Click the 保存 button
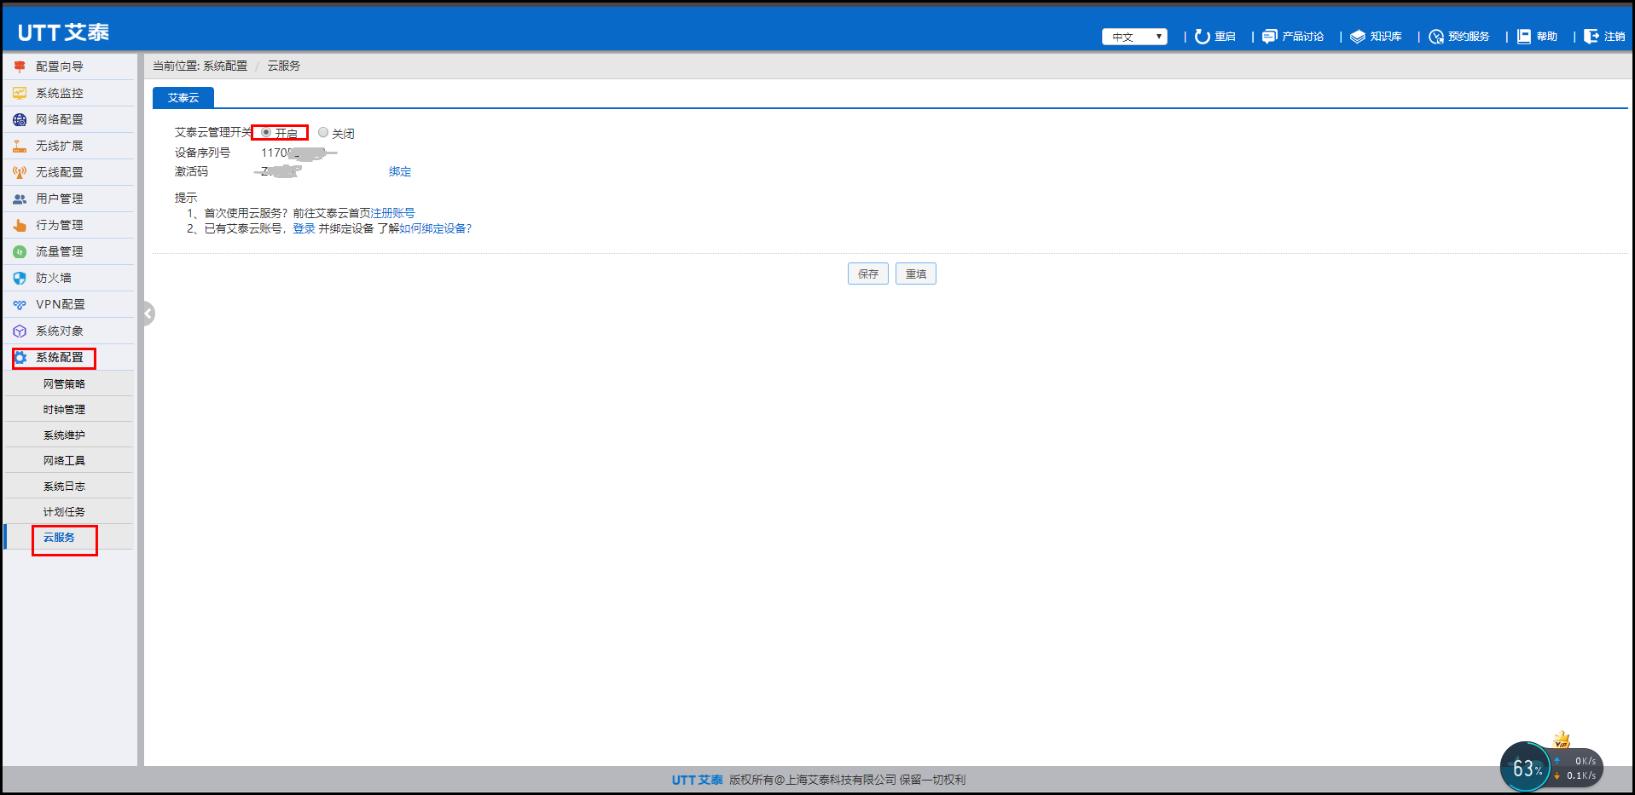The width and height of the screenshot is (1635, 795). point(868,274)
